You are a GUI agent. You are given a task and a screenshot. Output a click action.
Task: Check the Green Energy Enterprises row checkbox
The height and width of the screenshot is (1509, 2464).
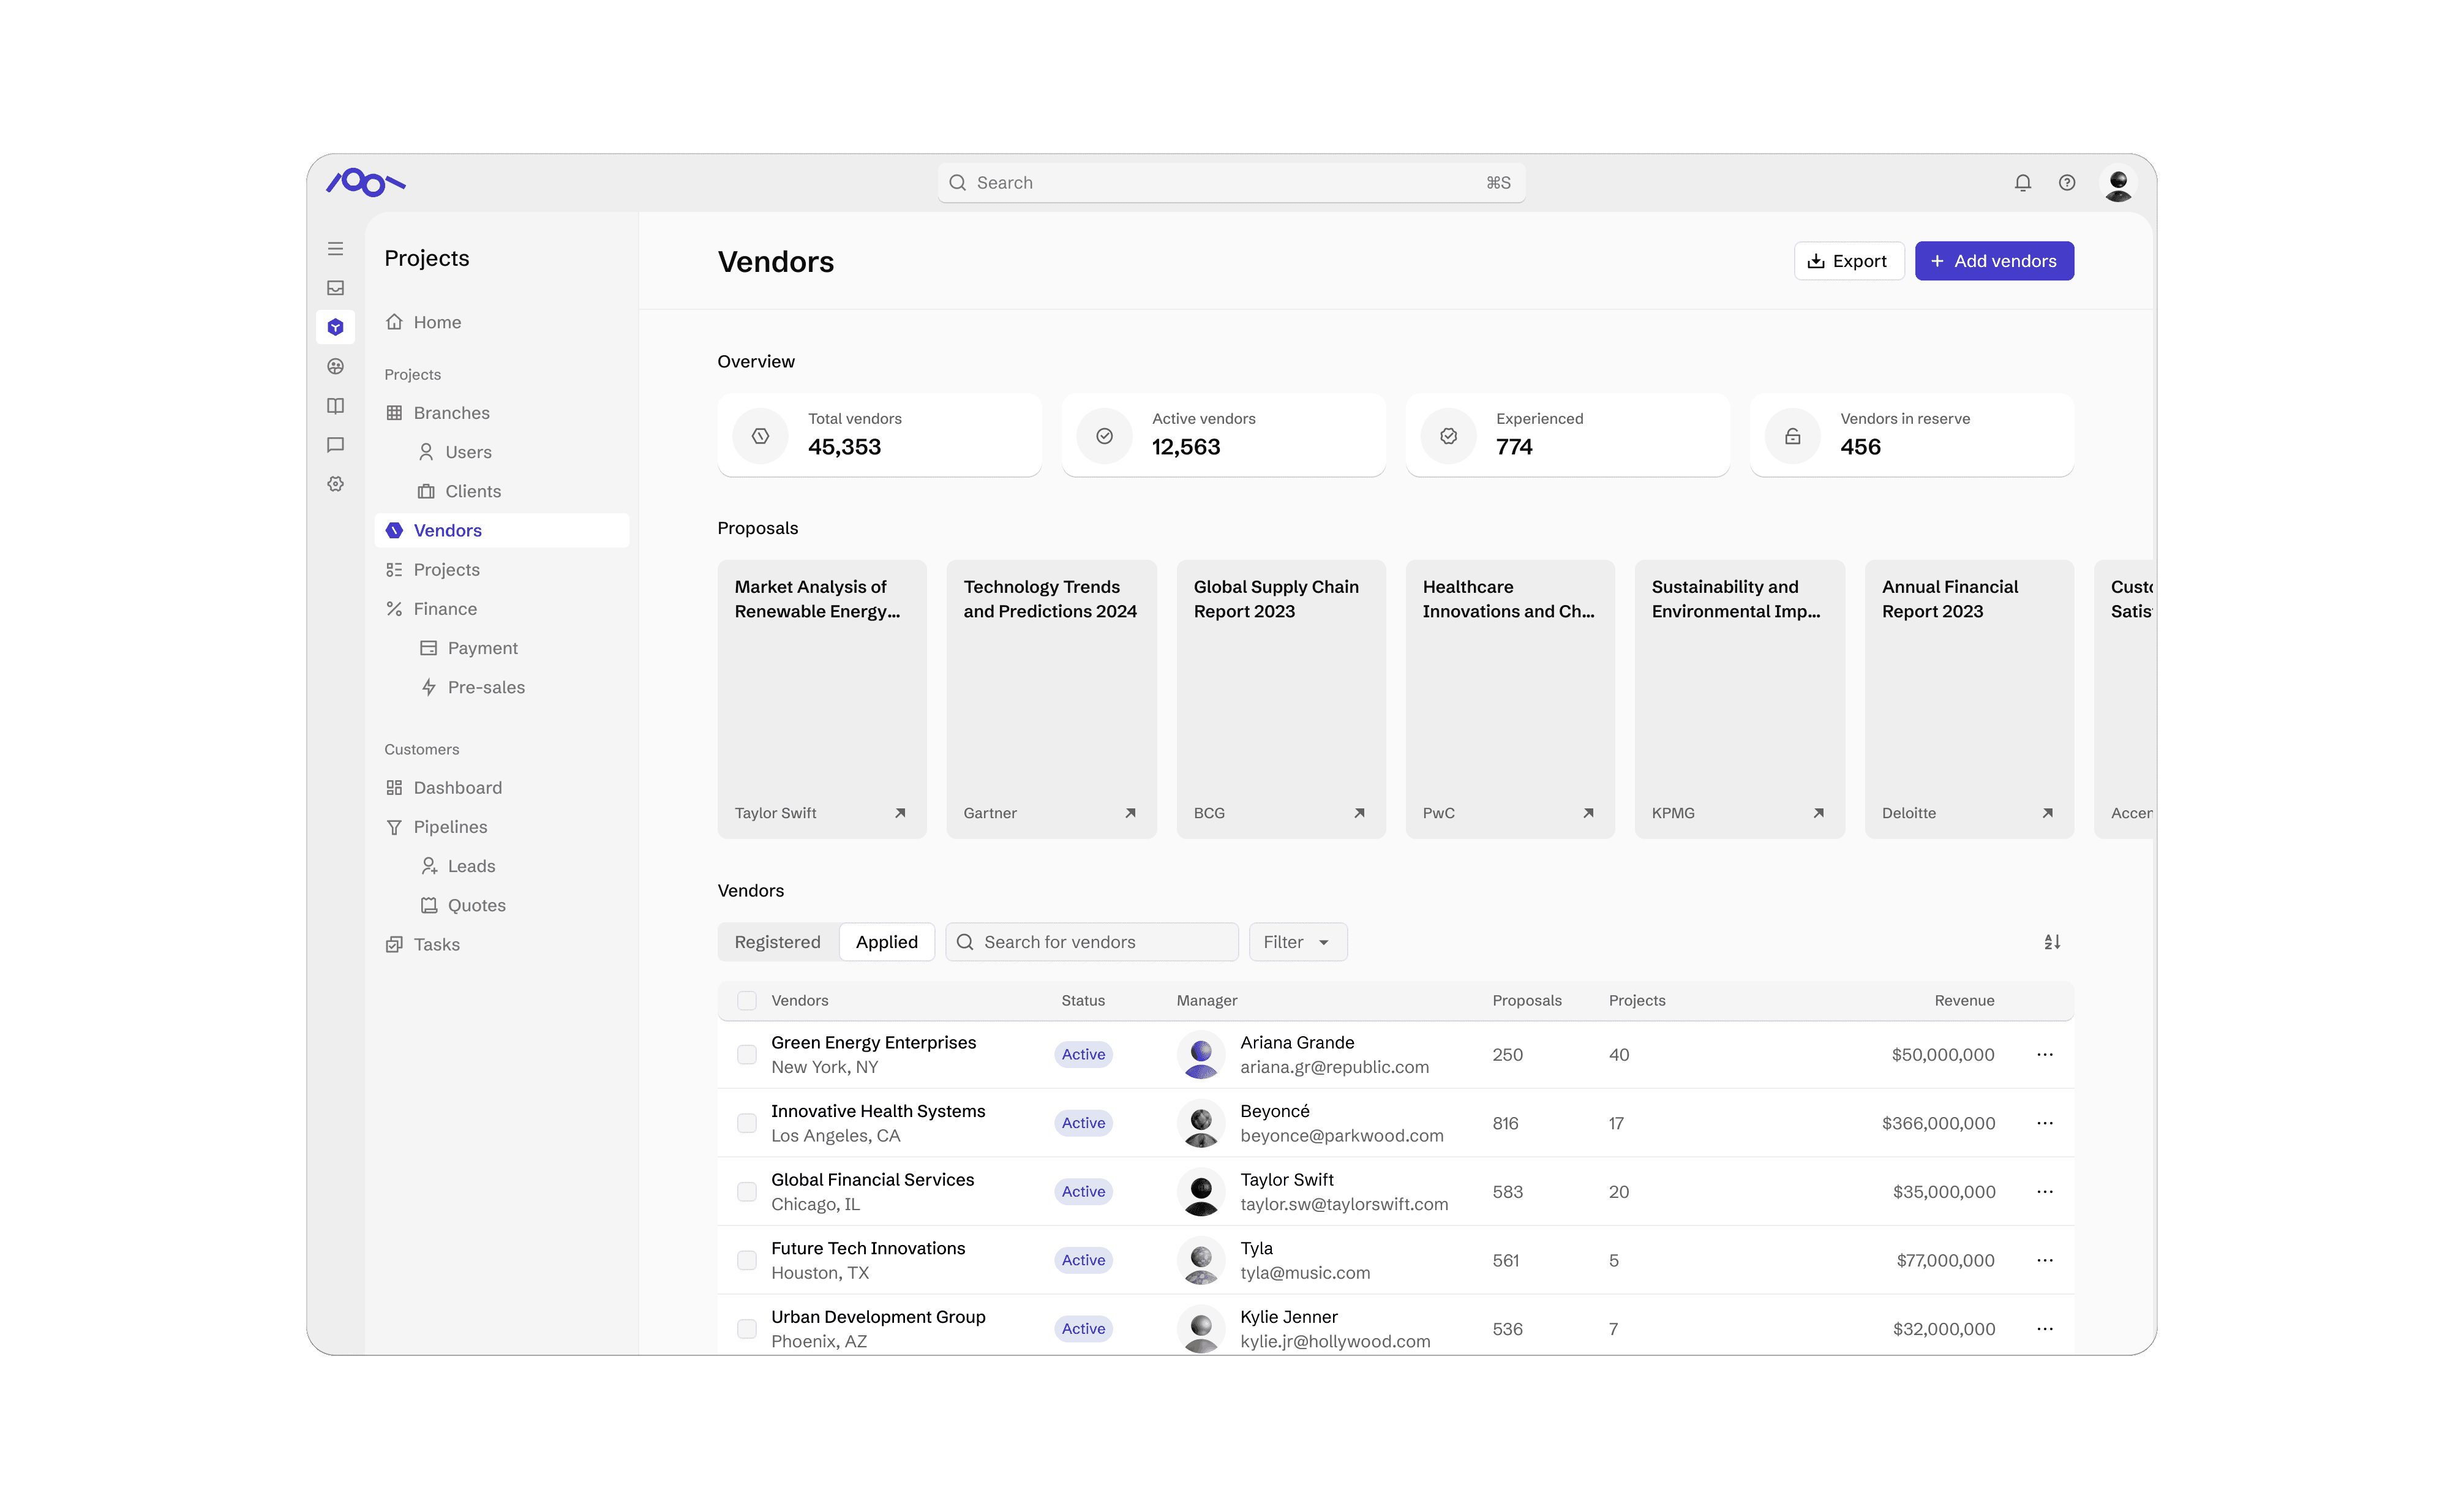pos(746,1054)
